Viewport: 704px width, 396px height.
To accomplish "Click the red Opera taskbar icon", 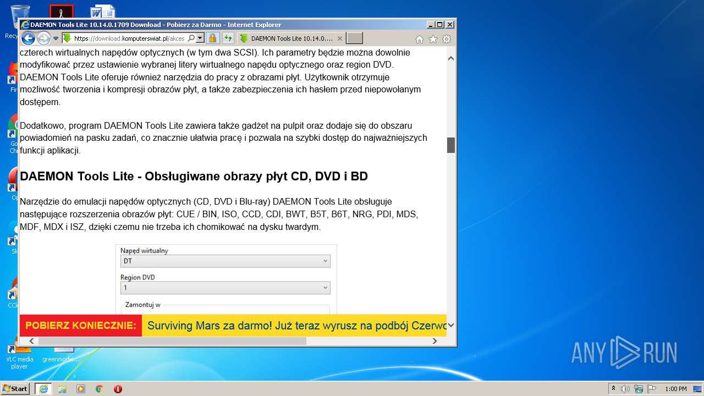I will 118,389.
